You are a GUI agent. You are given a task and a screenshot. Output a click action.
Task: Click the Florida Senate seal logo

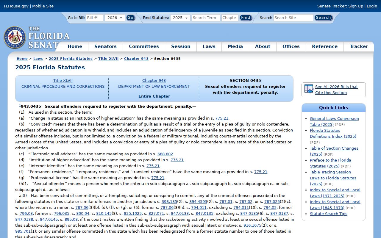pyautogui.click(x=15, y=37)
